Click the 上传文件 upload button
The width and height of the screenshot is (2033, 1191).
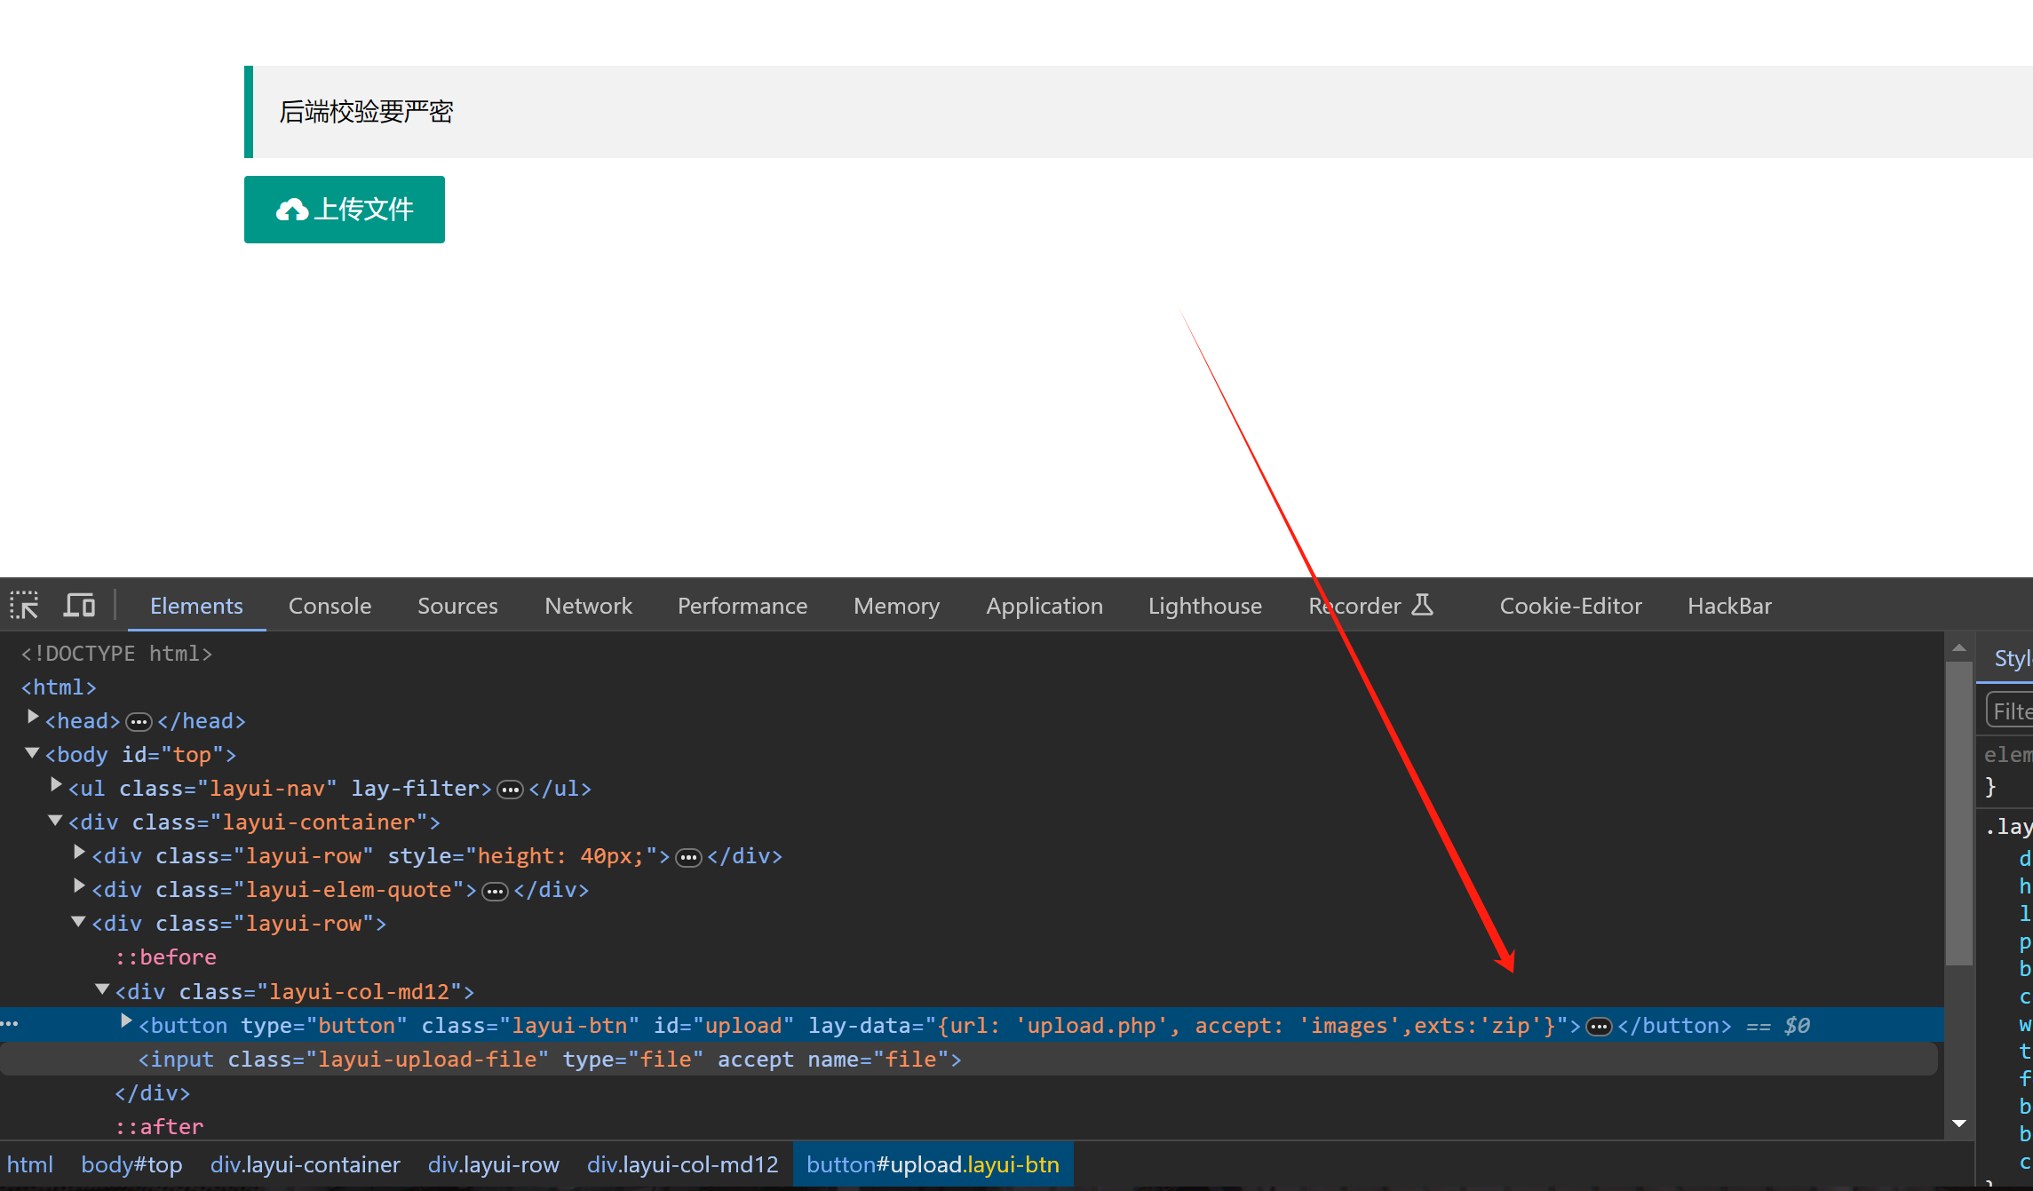tap(344, 210)
